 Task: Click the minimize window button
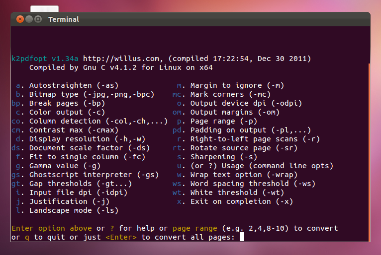coord(29,19)
